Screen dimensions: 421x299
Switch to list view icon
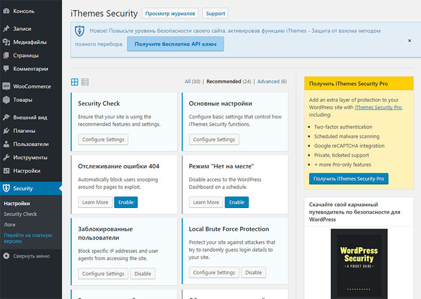coord(85,82)
